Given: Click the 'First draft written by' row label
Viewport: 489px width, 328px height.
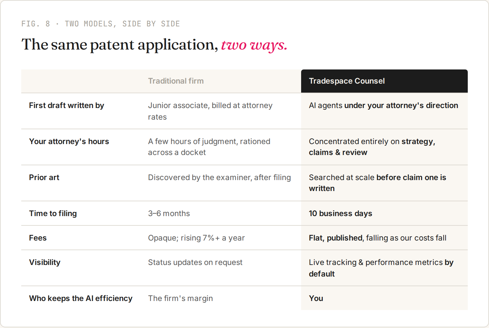Looking at the screenshot, I should click(x=67, y=105).
